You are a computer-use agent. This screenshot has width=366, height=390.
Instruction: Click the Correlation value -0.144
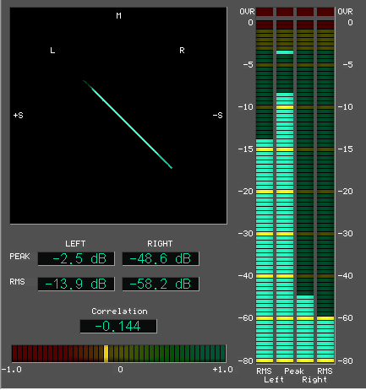click(x=118, y=326)
